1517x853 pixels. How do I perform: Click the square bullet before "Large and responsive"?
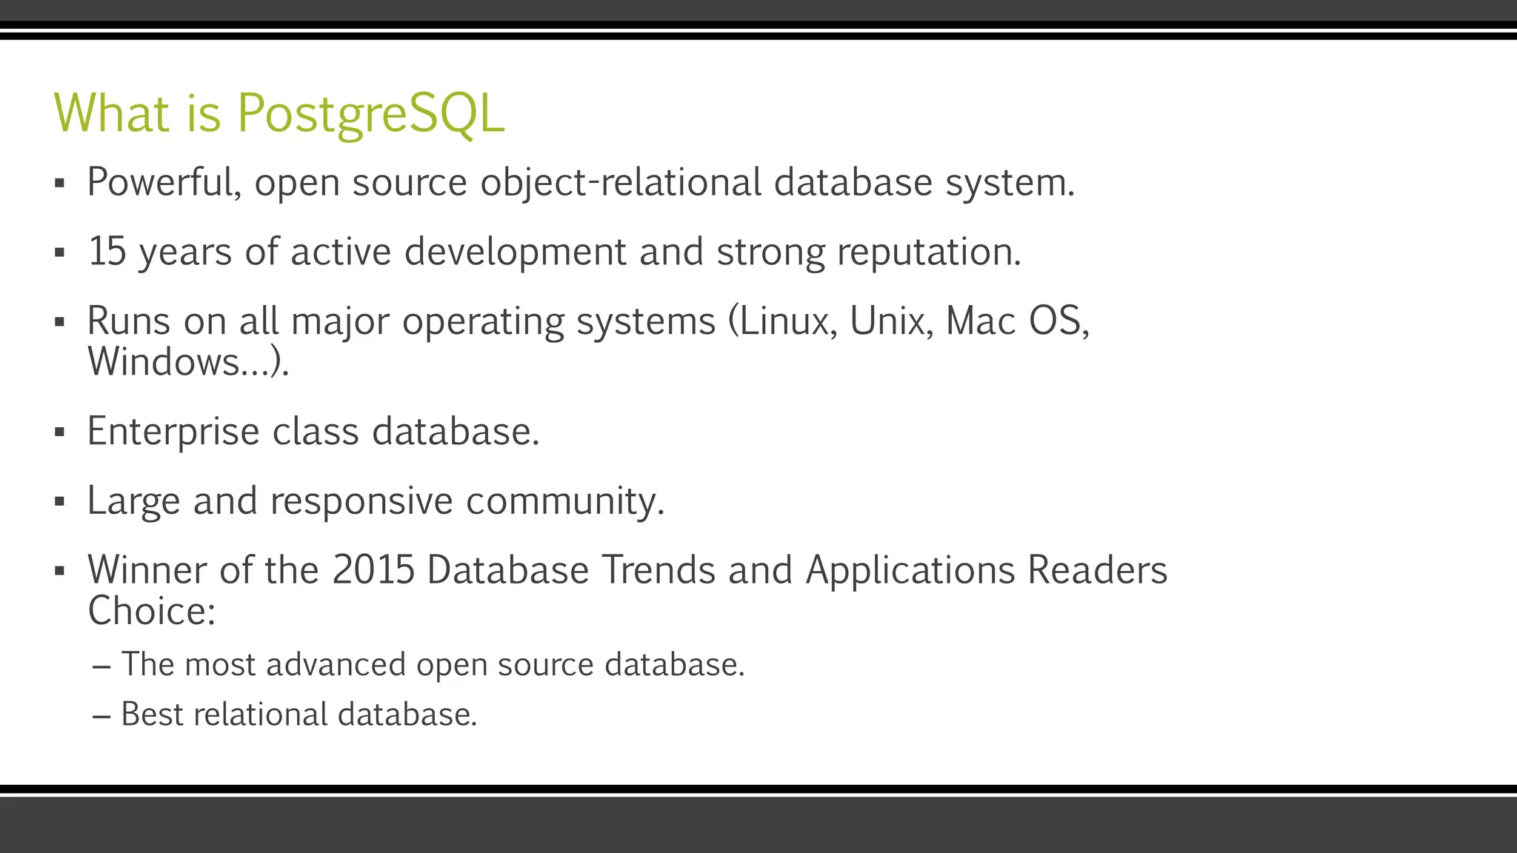(x=60, y=503)
